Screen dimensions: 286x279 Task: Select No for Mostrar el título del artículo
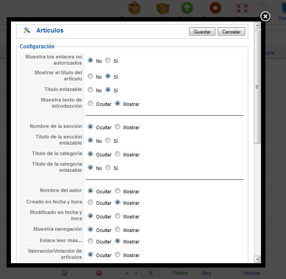tap(90, 76)
